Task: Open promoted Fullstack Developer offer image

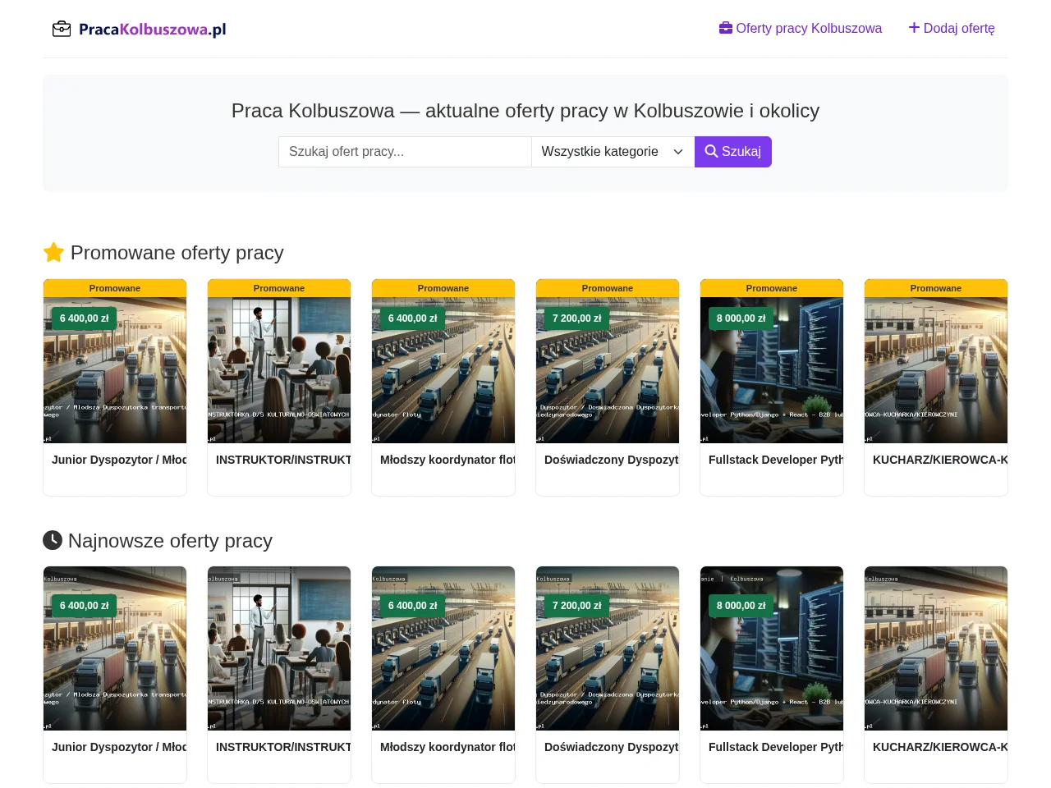Action: [772, 370]
